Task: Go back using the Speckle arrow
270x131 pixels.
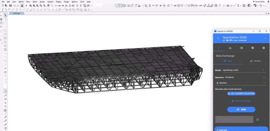Action: (x=218, y=38)
